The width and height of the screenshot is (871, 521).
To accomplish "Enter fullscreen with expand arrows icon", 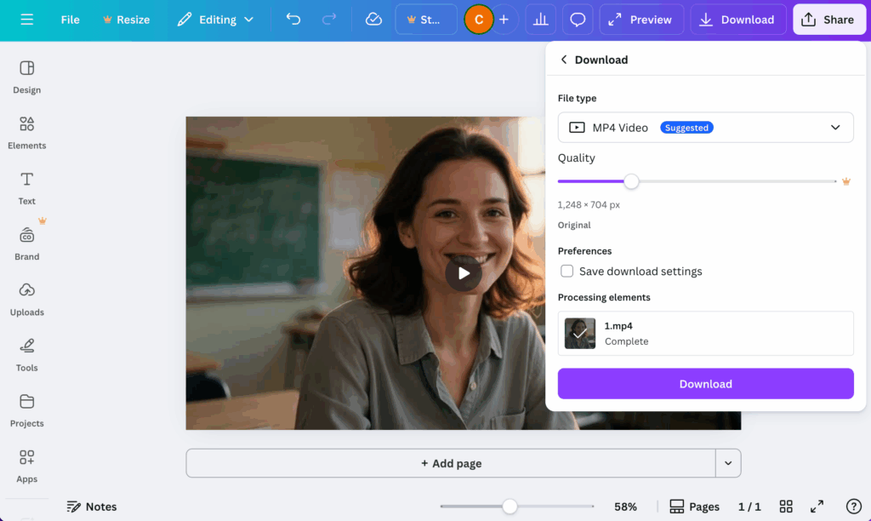I will (x=817, y=507).
